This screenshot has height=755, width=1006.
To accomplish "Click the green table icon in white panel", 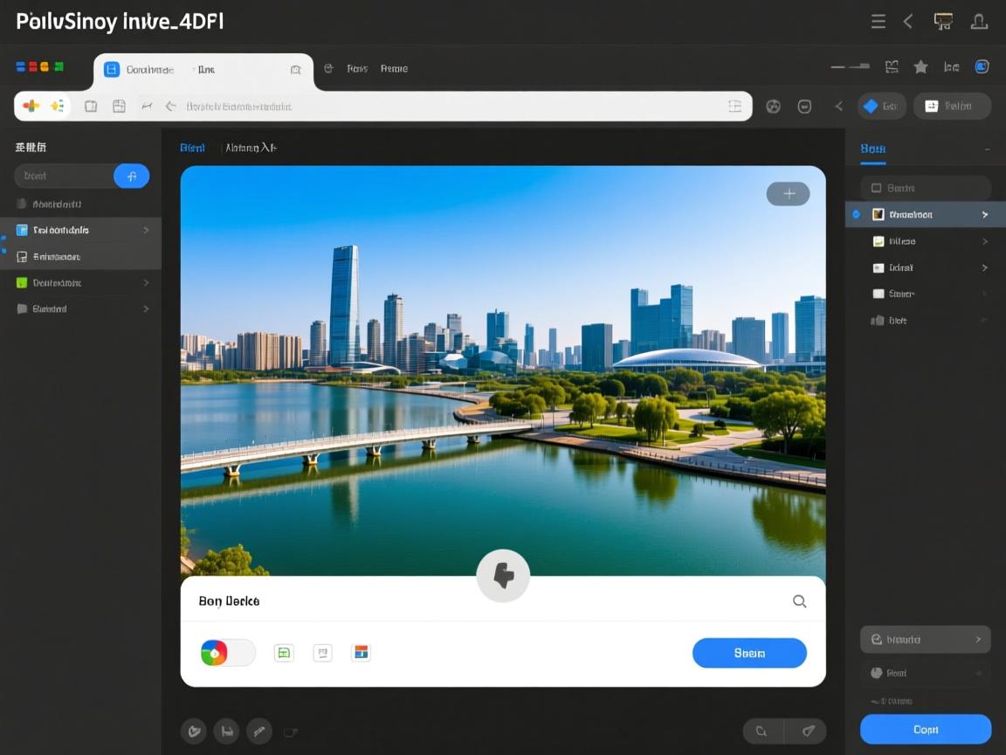I will coord(284,653).
